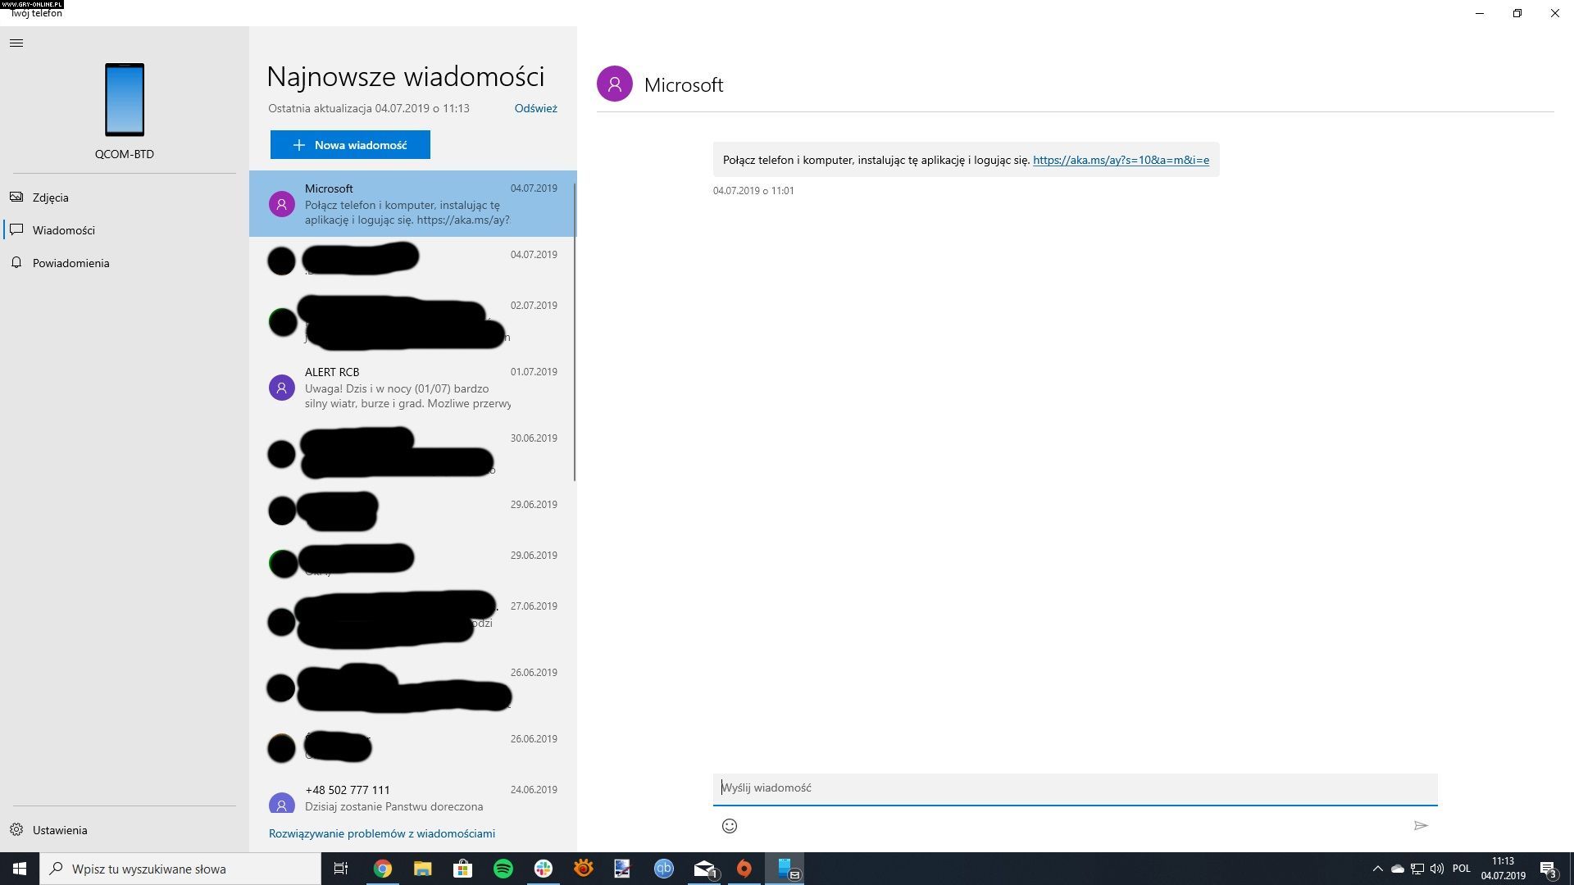Open Ustawienia settings
Viewport: 1574px width, 885px height.
pos(59,830)
